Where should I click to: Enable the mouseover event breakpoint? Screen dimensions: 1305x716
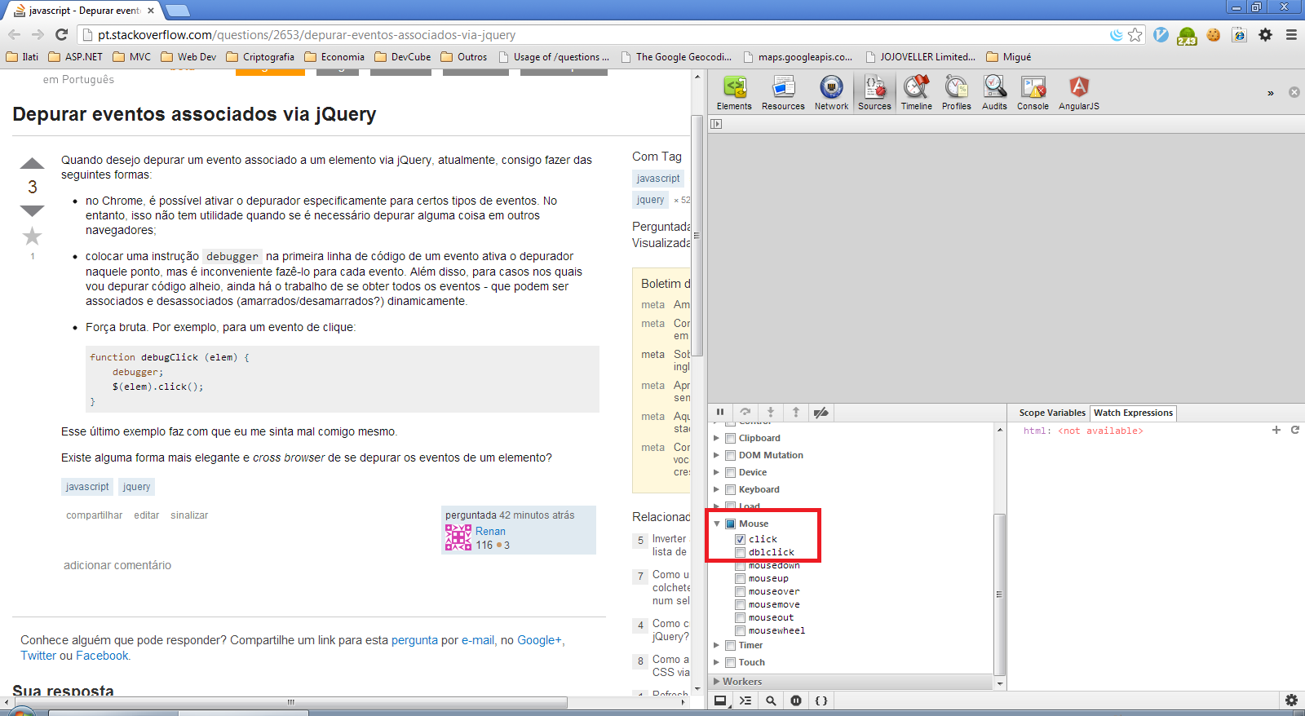pos(740,591)
